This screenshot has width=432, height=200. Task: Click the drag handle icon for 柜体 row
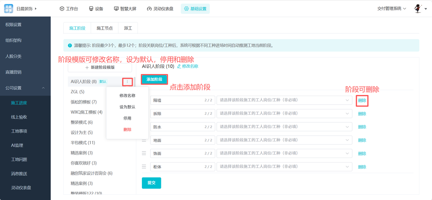tap(144, 167)
